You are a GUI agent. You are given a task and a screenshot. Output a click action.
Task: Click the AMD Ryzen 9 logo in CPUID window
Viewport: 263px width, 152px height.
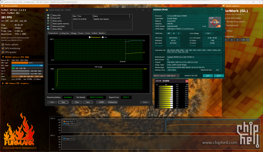point(215,22)
